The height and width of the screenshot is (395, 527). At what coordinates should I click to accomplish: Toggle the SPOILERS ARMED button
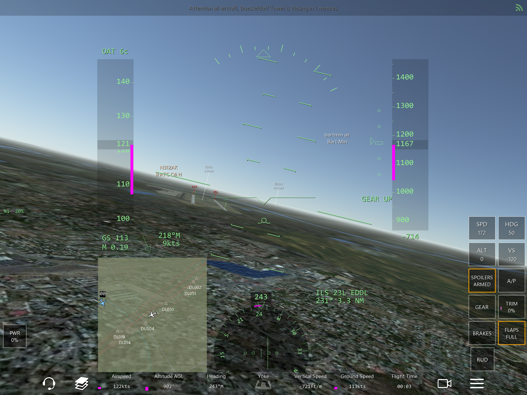[x=482, y=281]
